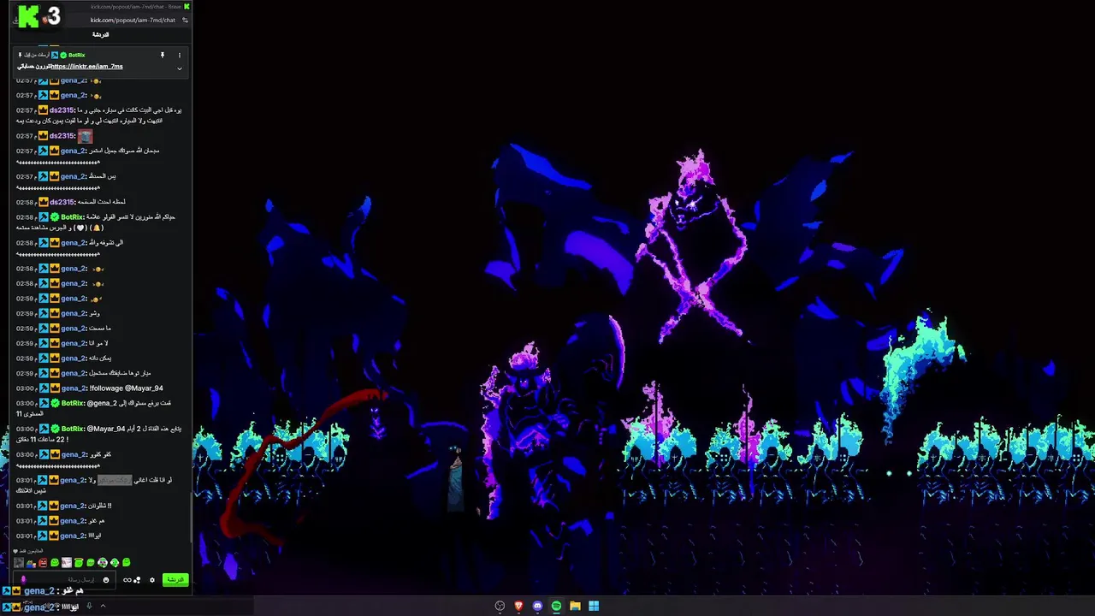
Task: Click the kick.com/popout/iam-7md/chat address bar
Action: tap(133, 20)
